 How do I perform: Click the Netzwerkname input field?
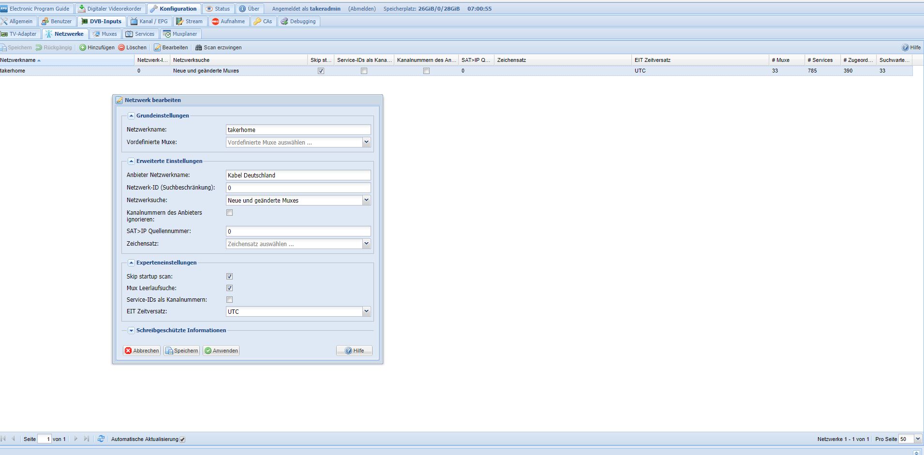coord(298,130)
